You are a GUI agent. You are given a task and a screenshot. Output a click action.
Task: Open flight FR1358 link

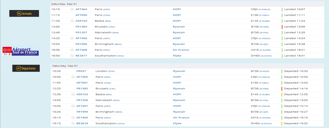pyautogui.click(x=82, y=100)
